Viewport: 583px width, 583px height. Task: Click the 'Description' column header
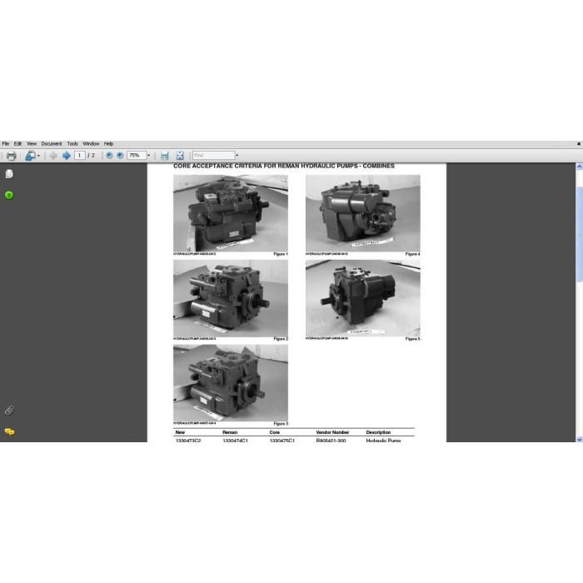[x=378, y=432]
